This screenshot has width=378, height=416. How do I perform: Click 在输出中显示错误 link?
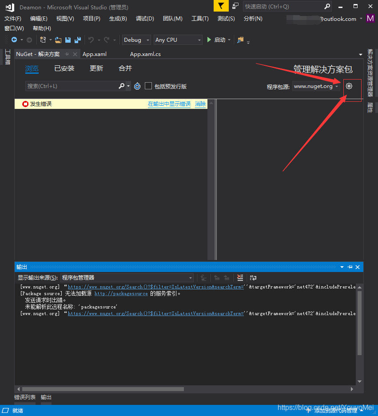[169, 104]
